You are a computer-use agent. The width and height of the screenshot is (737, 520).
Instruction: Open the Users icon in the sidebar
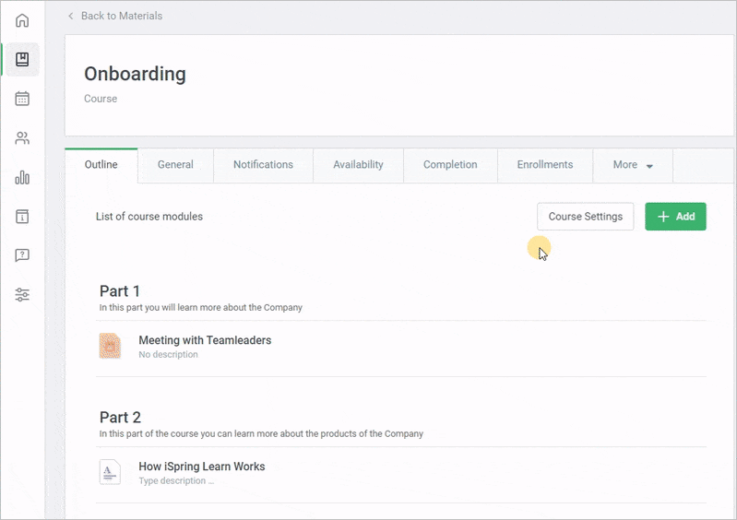22,138
